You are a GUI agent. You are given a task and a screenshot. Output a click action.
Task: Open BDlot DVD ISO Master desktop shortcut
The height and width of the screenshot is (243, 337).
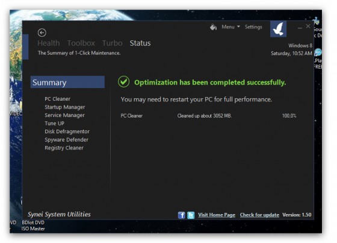coord(33,226)
